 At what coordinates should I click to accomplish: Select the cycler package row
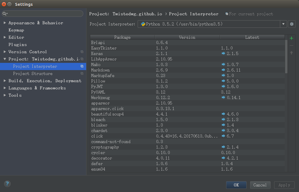[187, 153]
